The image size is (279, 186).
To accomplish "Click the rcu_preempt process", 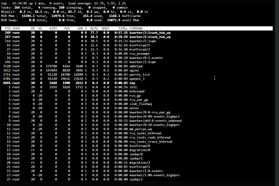I will (140, 54).
